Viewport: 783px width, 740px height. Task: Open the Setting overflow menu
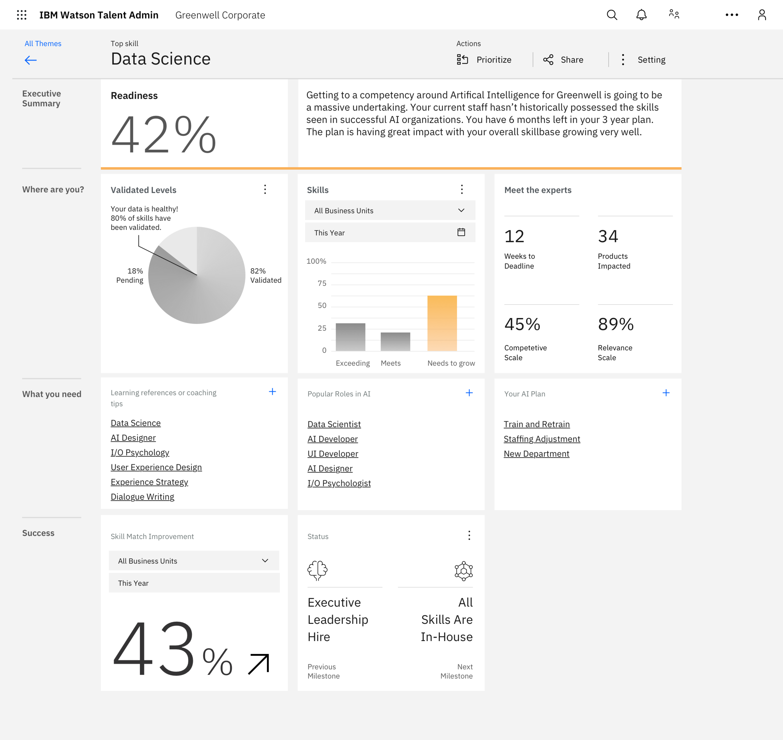tap(623, 59)
